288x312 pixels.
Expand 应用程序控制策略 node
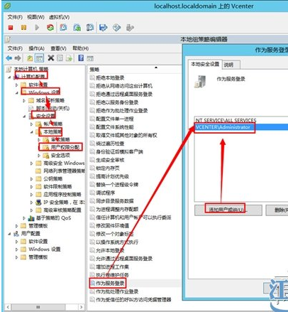click(32, 195)
